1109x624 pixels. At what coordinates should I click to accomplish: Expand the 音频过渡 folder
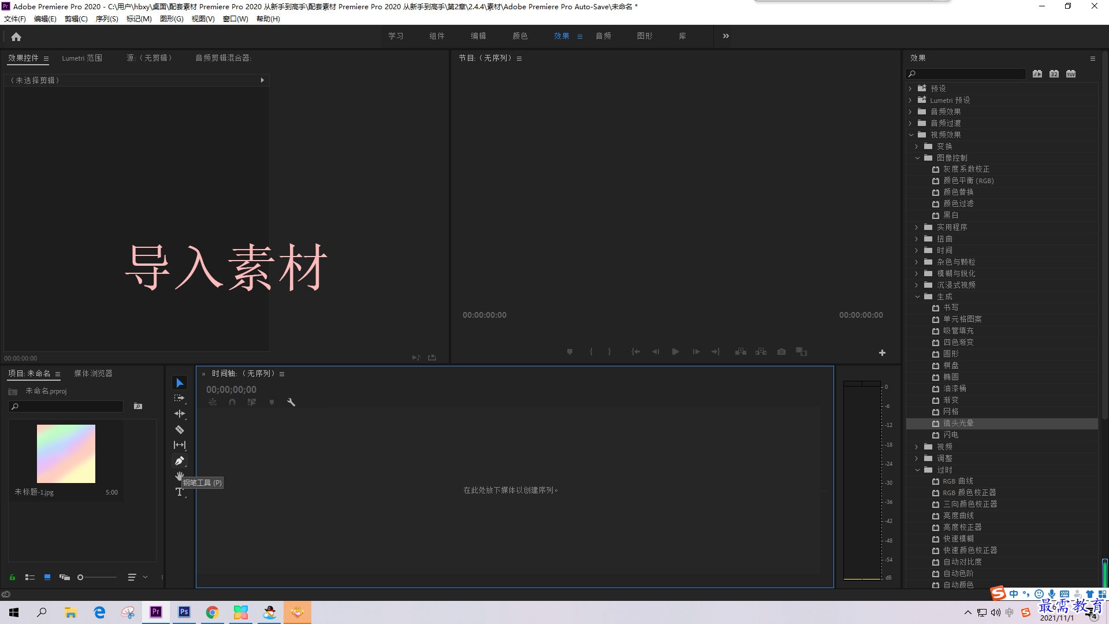click(x=910, y=123)
